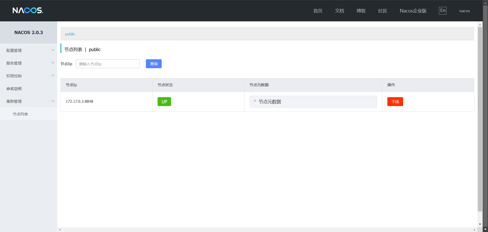Click the 查询 button
Image resolution: width=488 pixels, height=232 pixels.
[154, 64]
